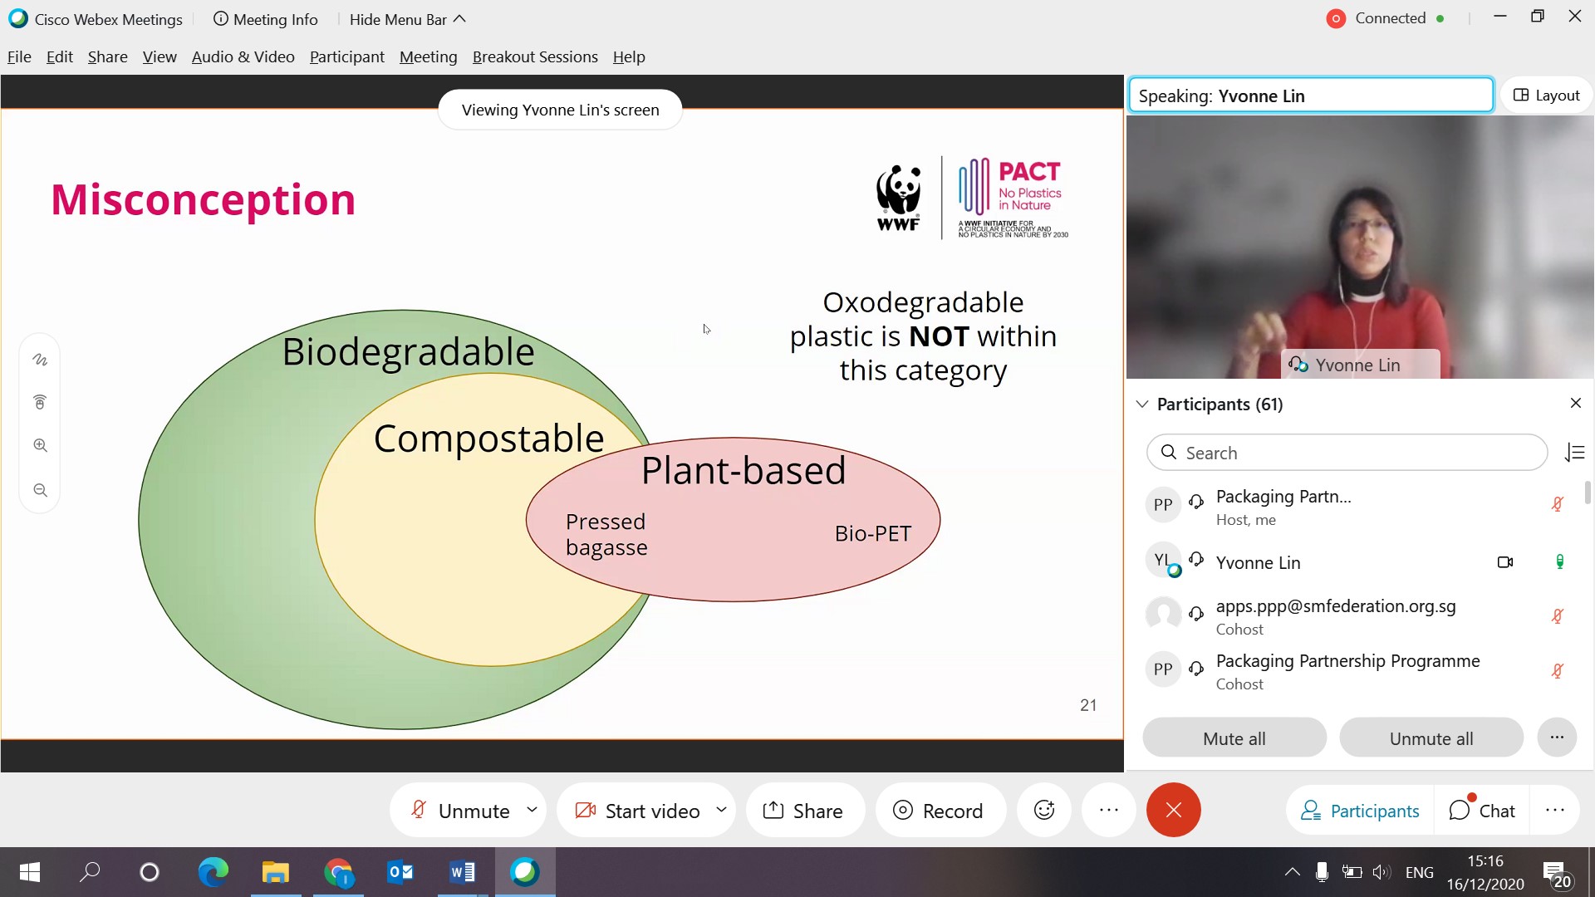Unmute the Packaging Partn... host microphone
Image resolution: width=1595 pixels, height=897 pixels.
tap(1558, 504)
